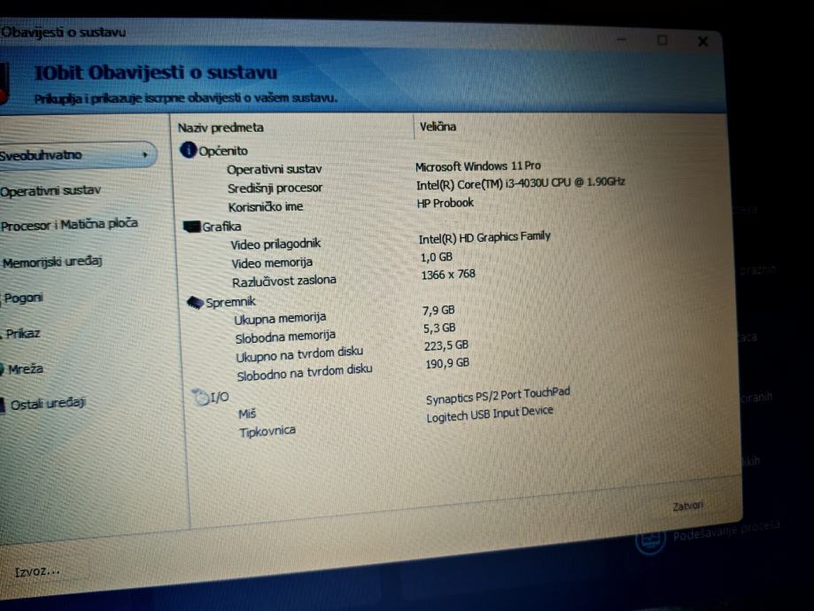Select the Operativni sustav list row
This screenshot has width=814, height=611.
(274, 169)
